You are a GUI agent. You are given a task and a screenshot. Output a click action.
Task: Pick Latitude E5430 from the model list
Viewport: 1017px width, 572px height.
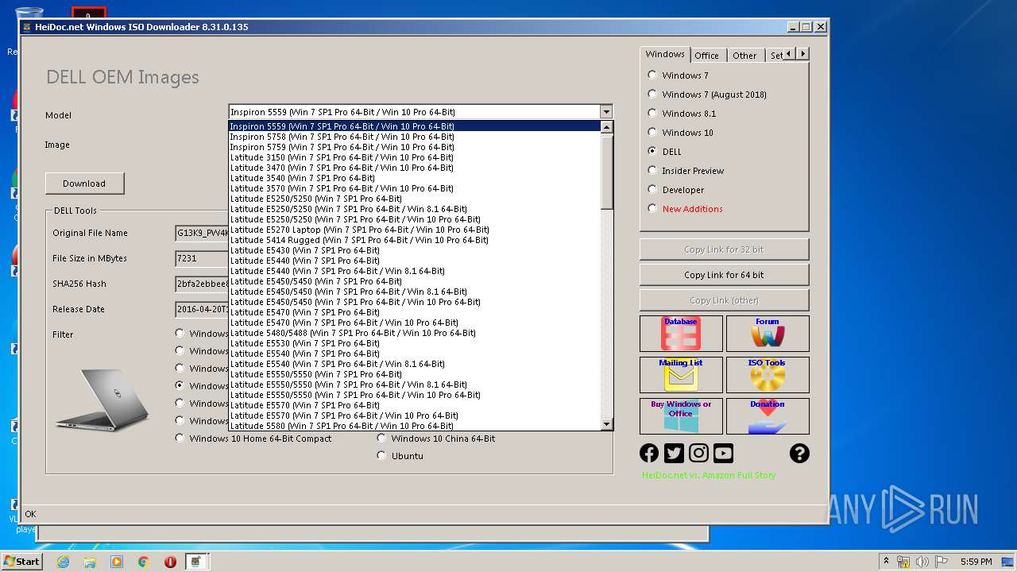coord(414,250)
